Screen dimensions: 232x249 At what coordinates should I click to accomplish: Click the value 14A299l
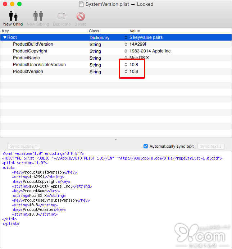click(138, 44)
